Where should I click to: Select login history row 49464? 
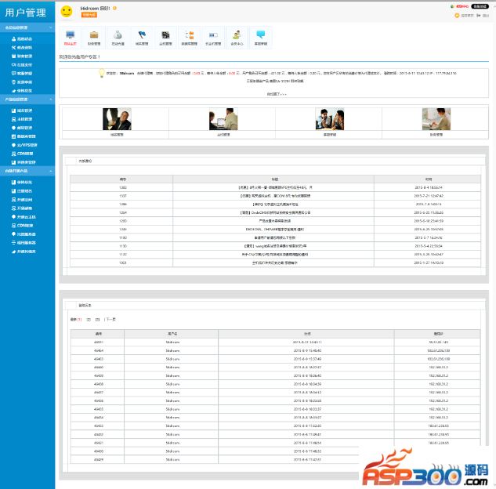pyautogui.click(x=275, y=350)
